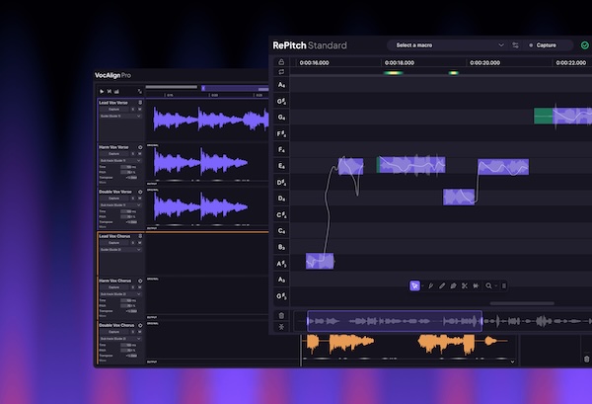Select the join notes tool
Viewport: 592px width, 404px height.
(476, 285)
